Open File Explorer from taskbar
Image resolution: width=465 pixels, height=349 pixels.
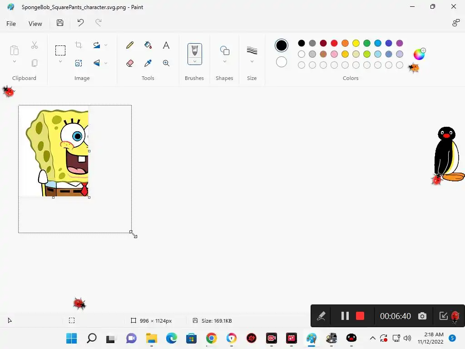point(152,338)
